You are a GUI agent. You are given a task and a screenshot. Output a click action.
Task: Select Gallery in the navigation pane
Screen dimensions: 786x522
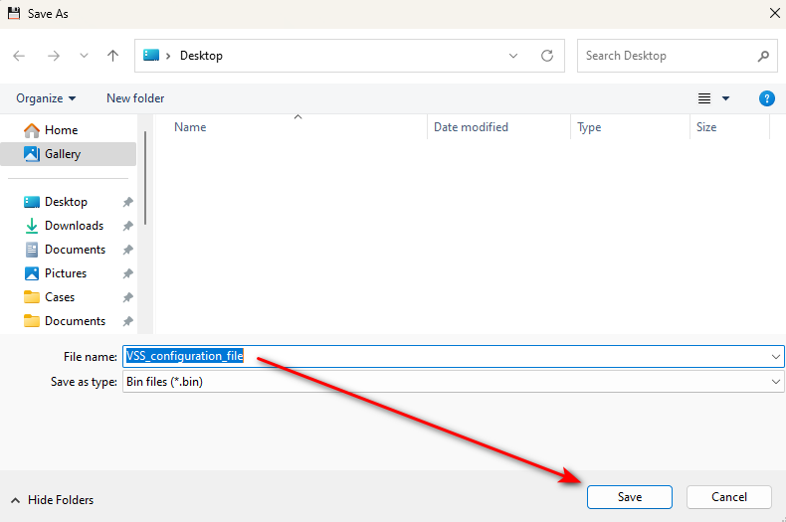tap(69, 154)
